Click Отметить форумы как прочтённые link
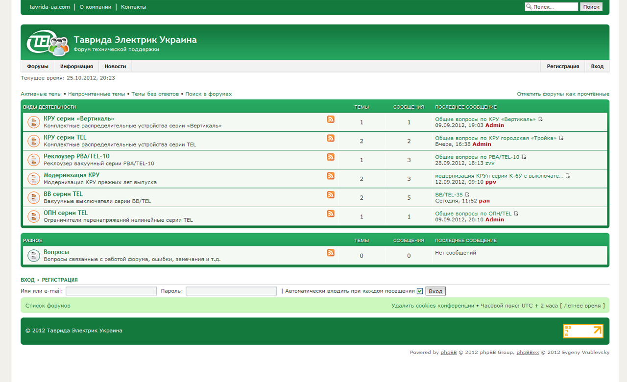This screenshot has width=627, height=382. point(563,94)
